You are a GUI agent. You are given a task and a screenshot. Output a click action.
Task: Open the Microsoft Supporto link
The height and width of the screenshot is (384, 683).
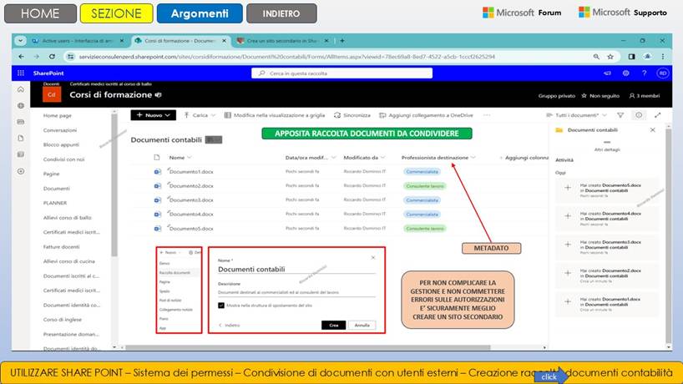coord(622,13)
